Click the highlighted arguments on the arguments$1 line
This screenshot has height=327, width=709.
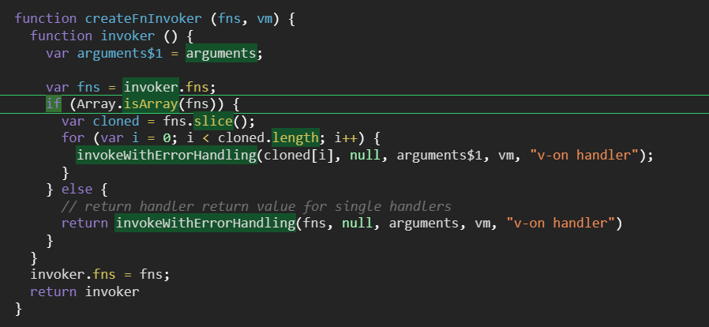pyautogui.click(x=221, y=54)
